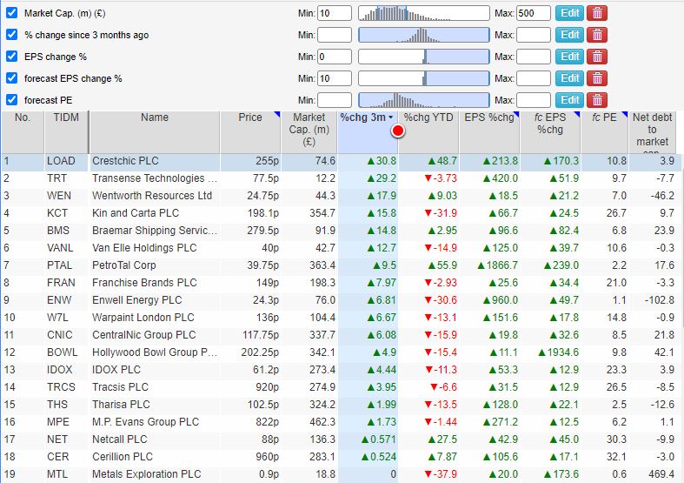Uncheck the Market Cap. (m) (£) filter

pyautogui.click(x=12, y=13)
